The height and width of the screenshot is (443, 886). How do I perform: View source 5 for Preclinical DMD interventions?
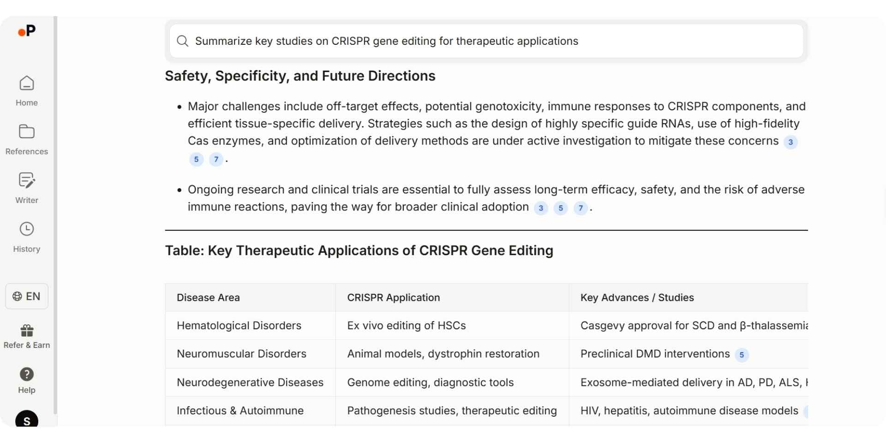(742, 355)
